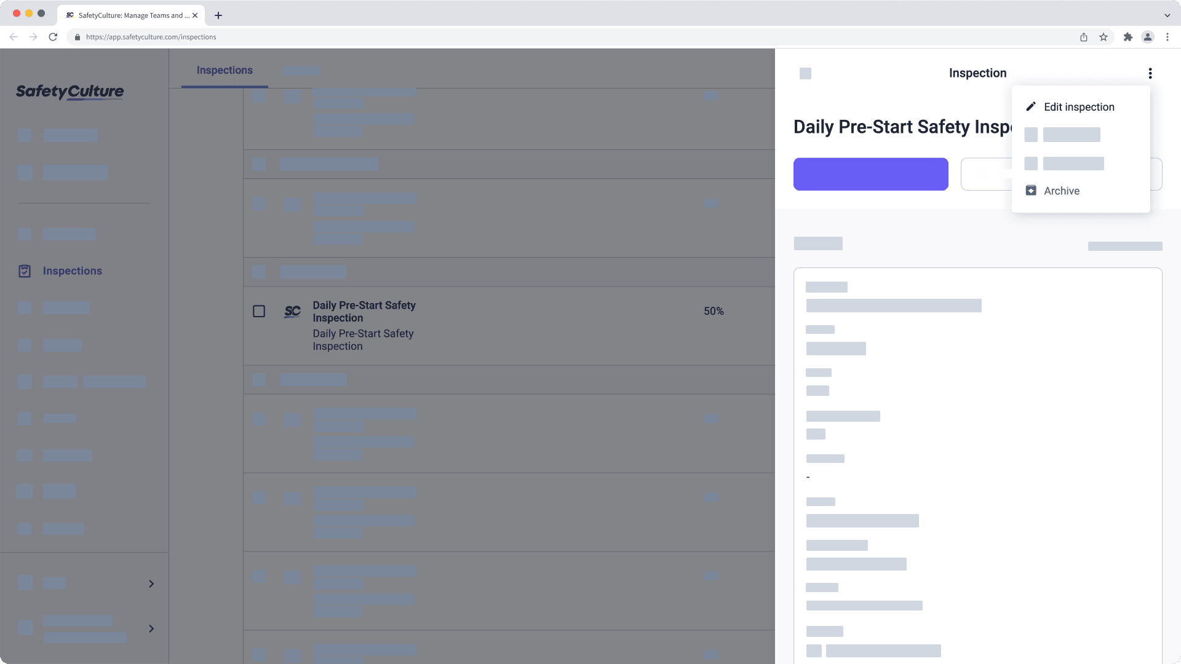Expand the first bottom sidebar chevron
Screen dimensions: 1181x664
pos(151,583)
